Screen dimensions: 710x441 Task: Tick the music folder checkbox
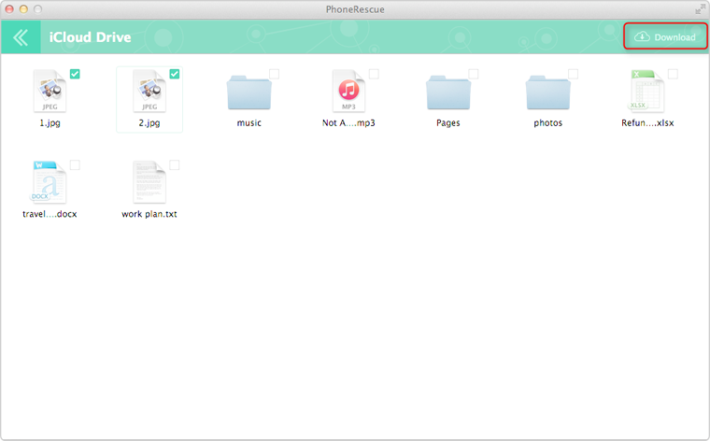click(x=274, y=74)
